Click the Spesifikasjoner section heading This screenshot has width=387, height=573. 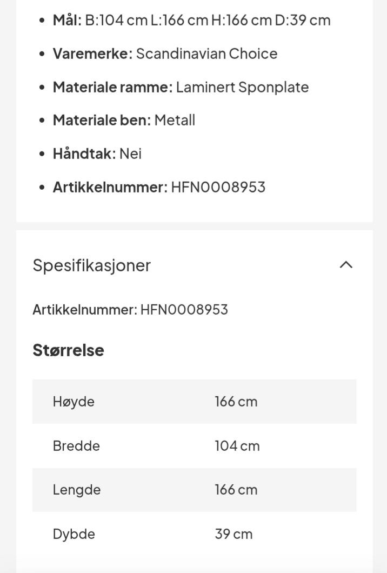[92, 265]
